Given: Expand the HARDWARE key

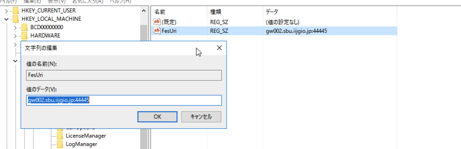Looking at the screenshot, I should tap(15, 35).
